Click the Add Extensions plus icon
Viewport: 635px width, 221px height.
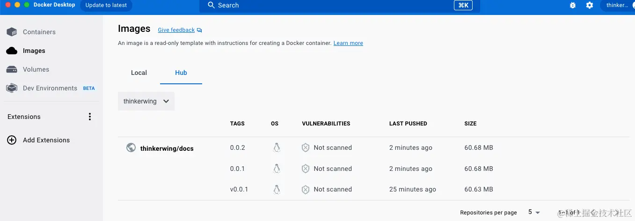click(12, 140)
